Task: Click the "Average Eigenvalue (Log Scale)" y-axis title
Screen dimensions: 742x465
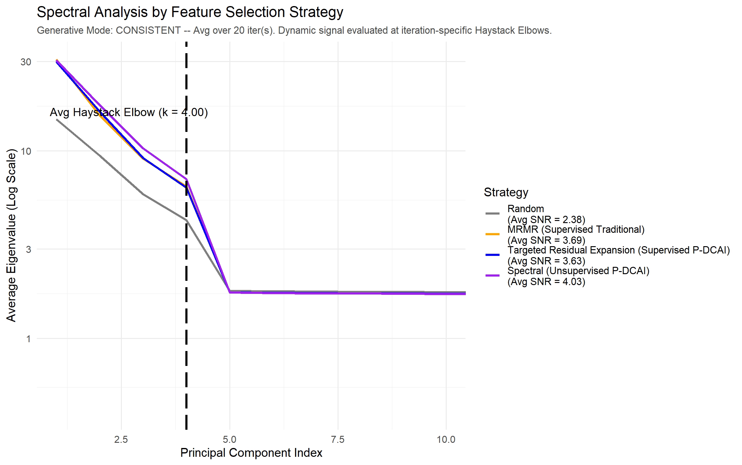Action: (11, 235)
